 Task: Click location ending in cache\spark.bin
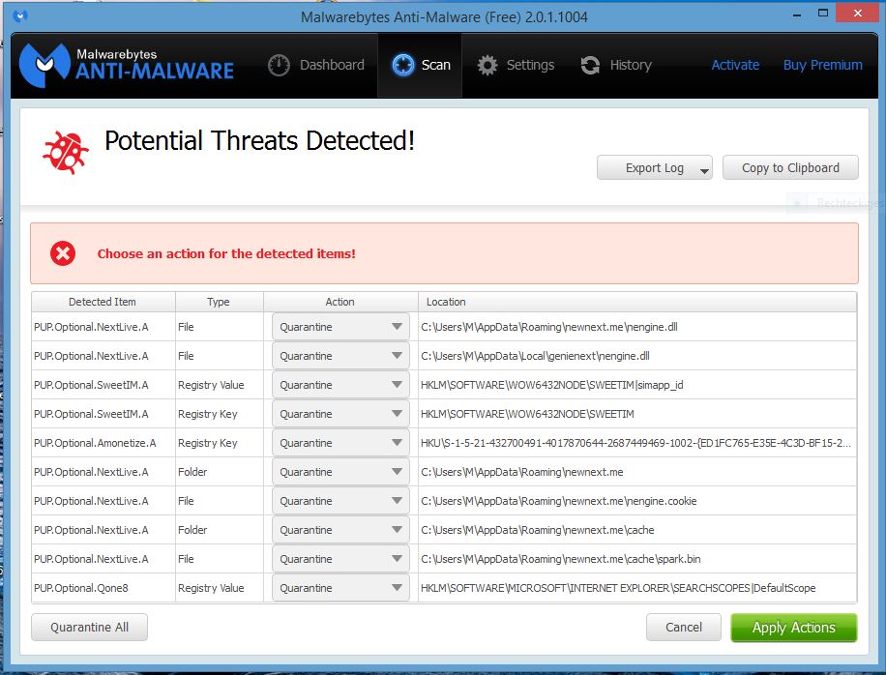(x=561, y=559)
